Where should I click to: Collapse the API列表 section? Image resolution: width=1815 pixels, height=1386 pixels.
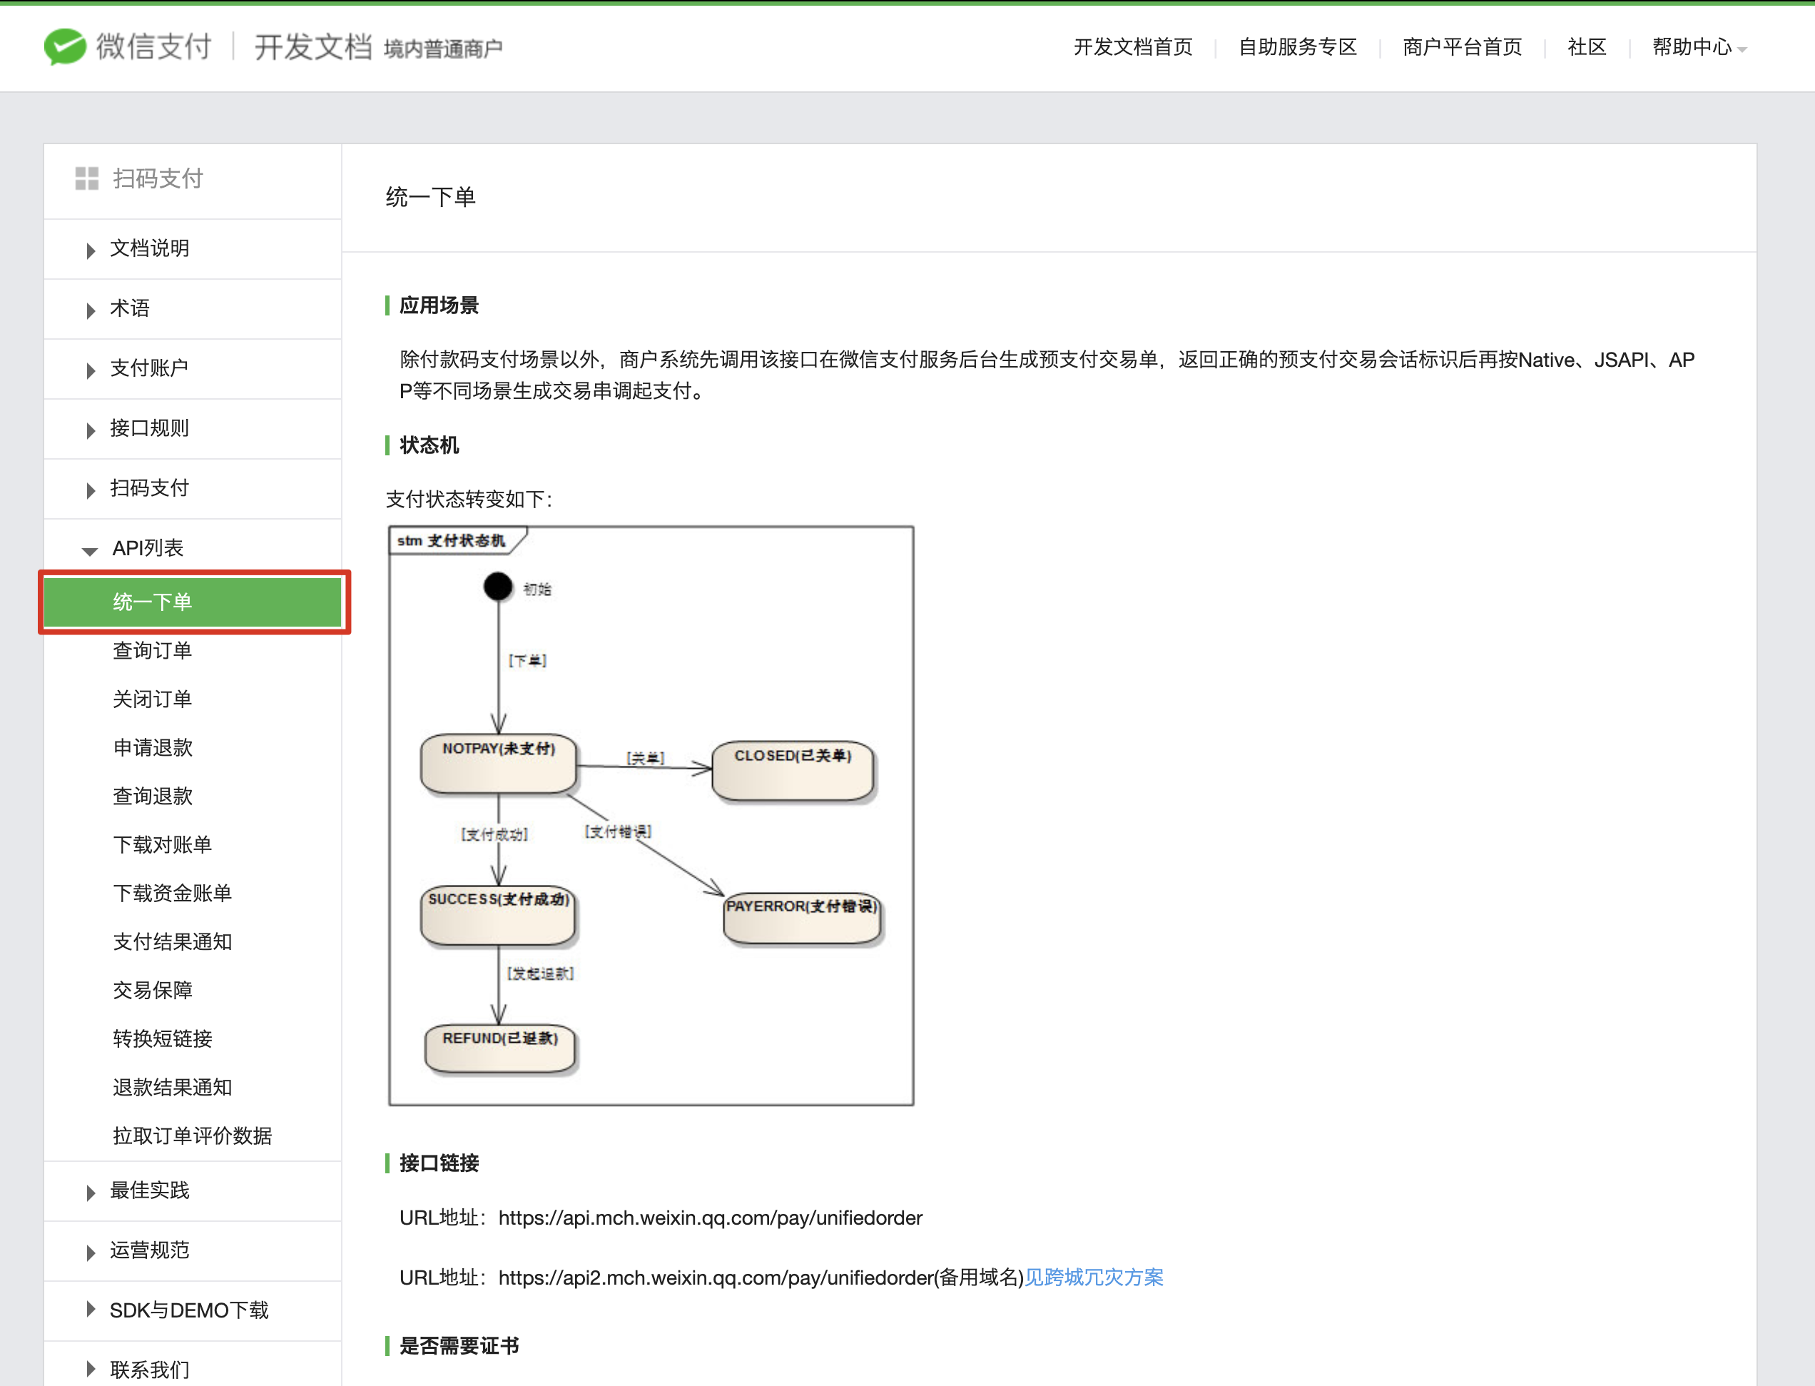pyautogui.click(x=147, y=549)
